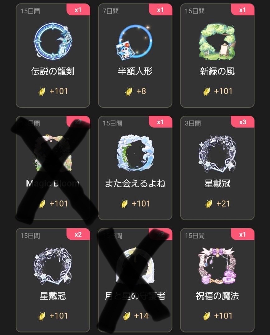The height and width of the screenshot is (335, 270).
Task: Tap the x1 badge on 伝説の龍剣 card
Action: (78, 10)
